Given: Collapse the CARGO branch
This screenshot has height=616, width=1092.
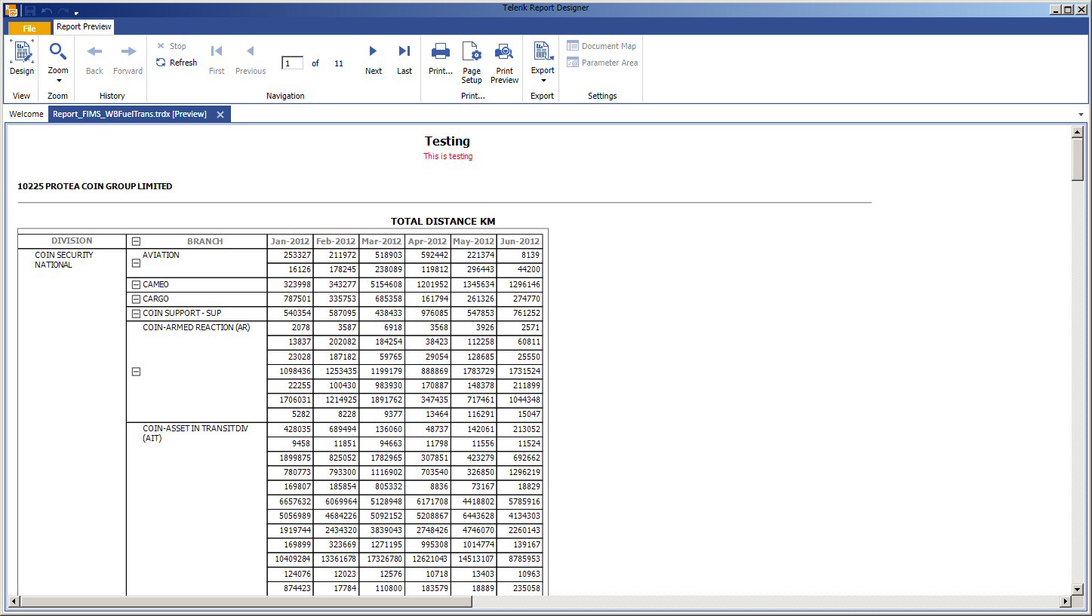Looking at the screenshot, I should pos(136,299).
